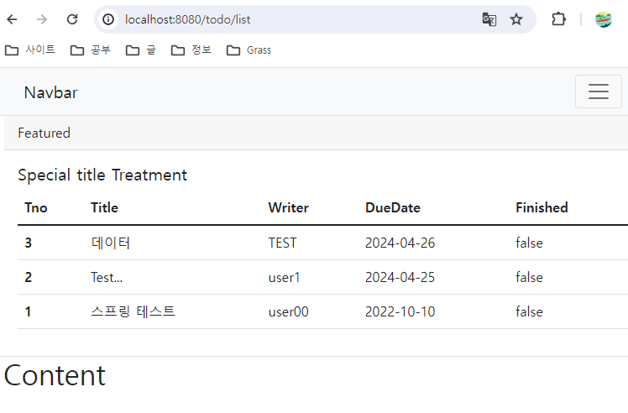Reload the todo list page
Screen dimensions: 628x413
[72, 19]
